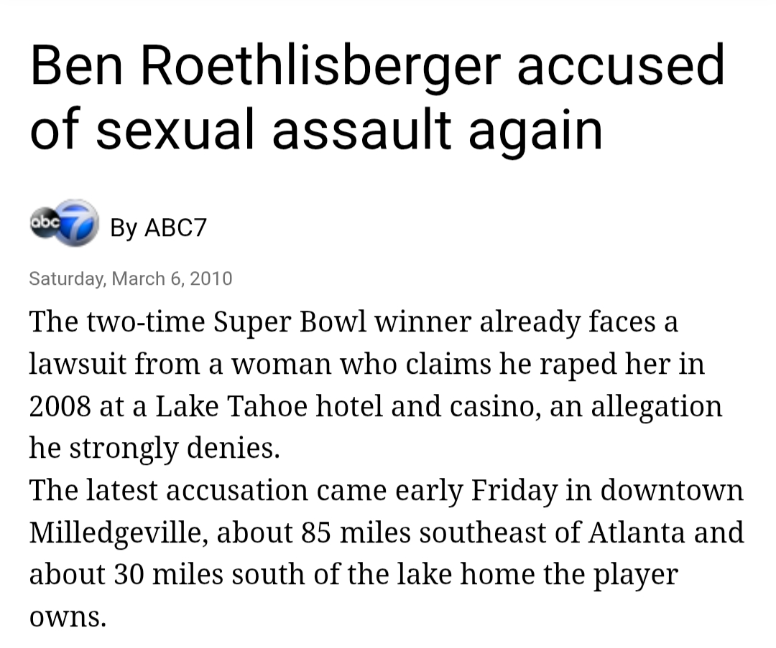The image size is (776, 648).
Task: Click the final word "owns"
Action: coord(68,617)
